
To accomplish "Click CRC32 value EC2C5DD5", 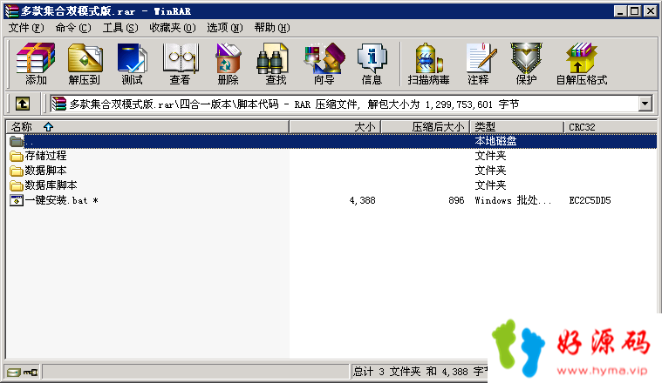I will point(590,200).
